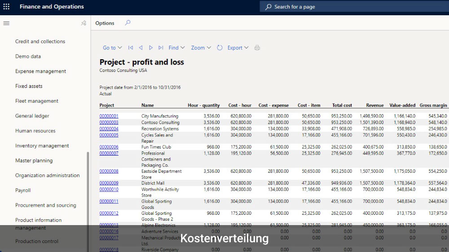Image resolution: width=449 pixels, height=252 pixels.
Task: Open Expense management module
Action: point(41,71)
